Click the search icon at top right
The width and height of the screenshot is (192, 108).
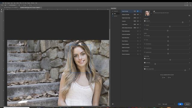coord(185,5)
